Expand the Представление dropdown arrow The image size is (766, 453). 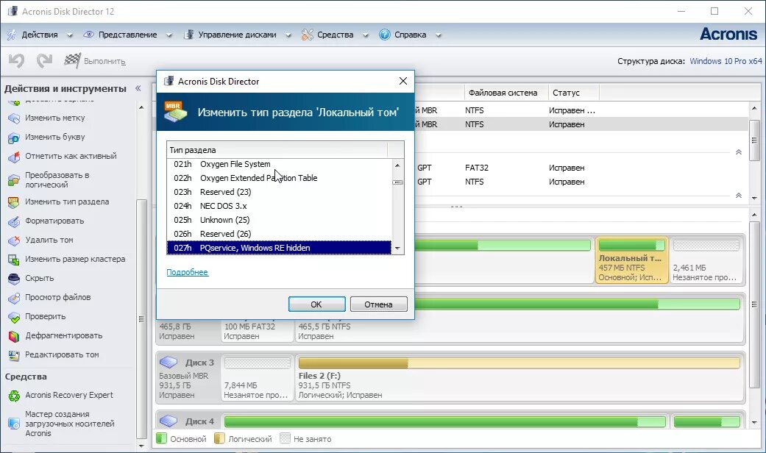point(169,35)
